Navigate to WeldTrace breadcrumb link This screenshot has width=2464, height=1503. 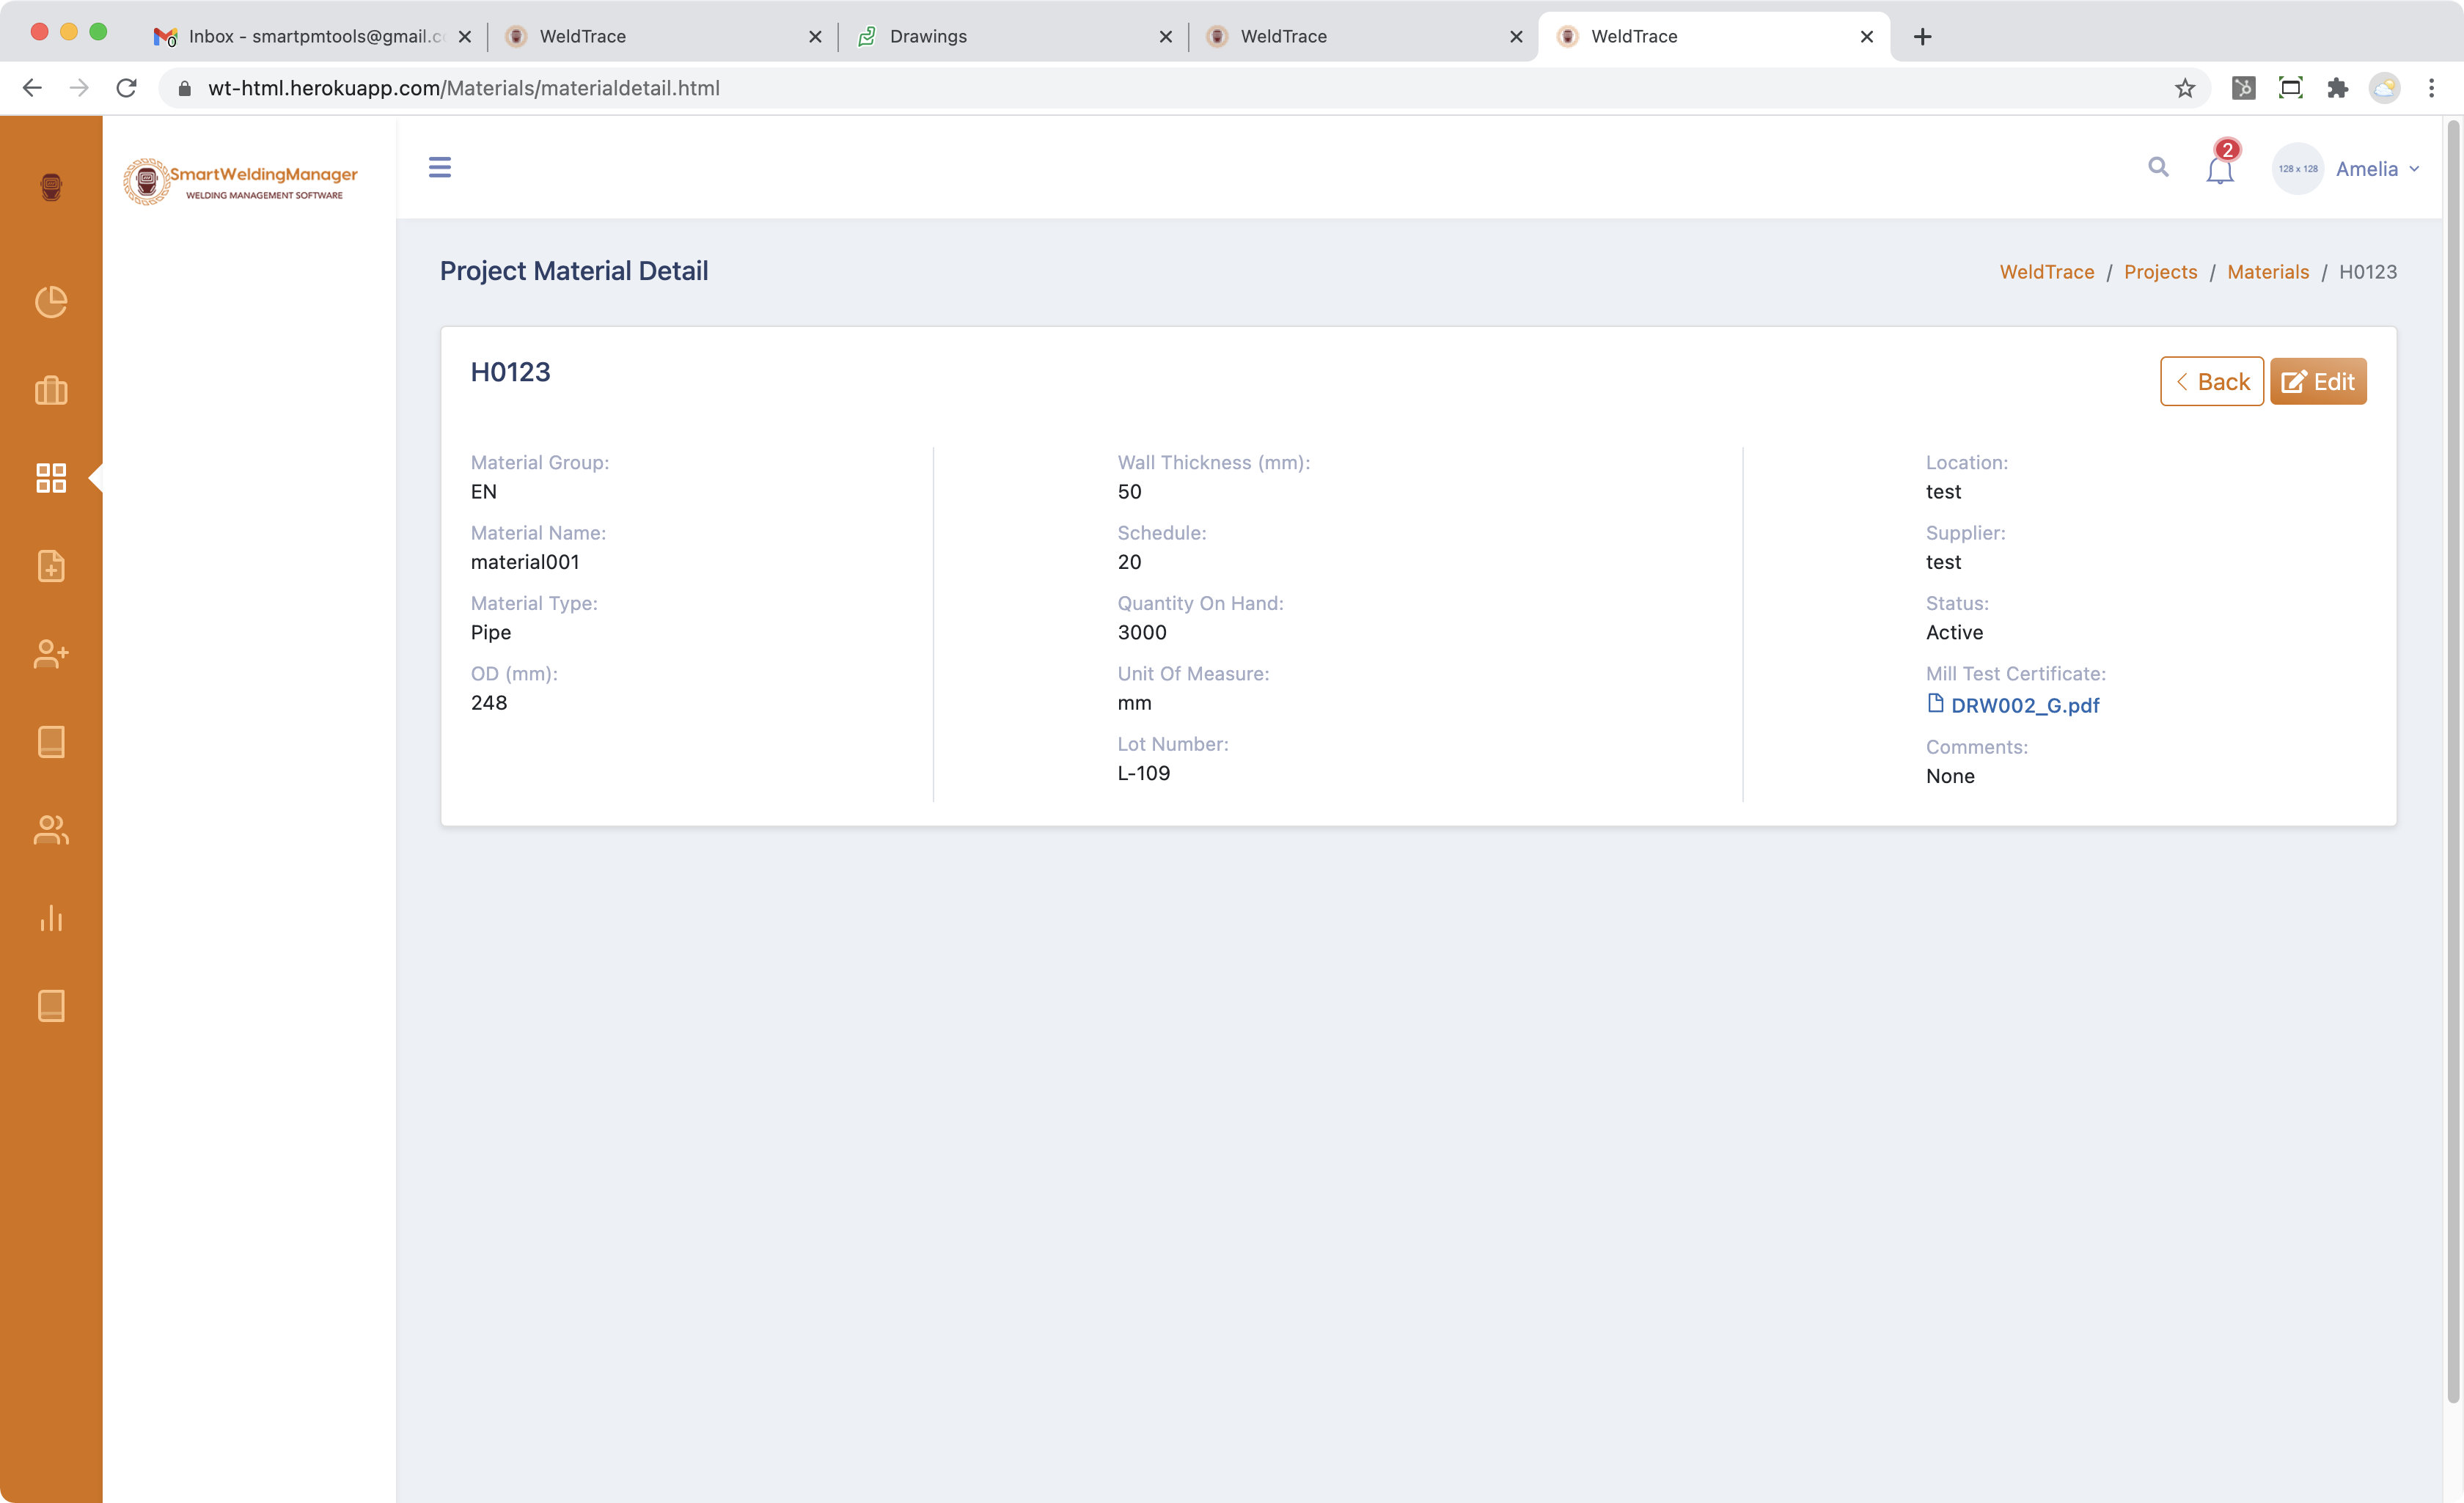[x=2046, y=272]
